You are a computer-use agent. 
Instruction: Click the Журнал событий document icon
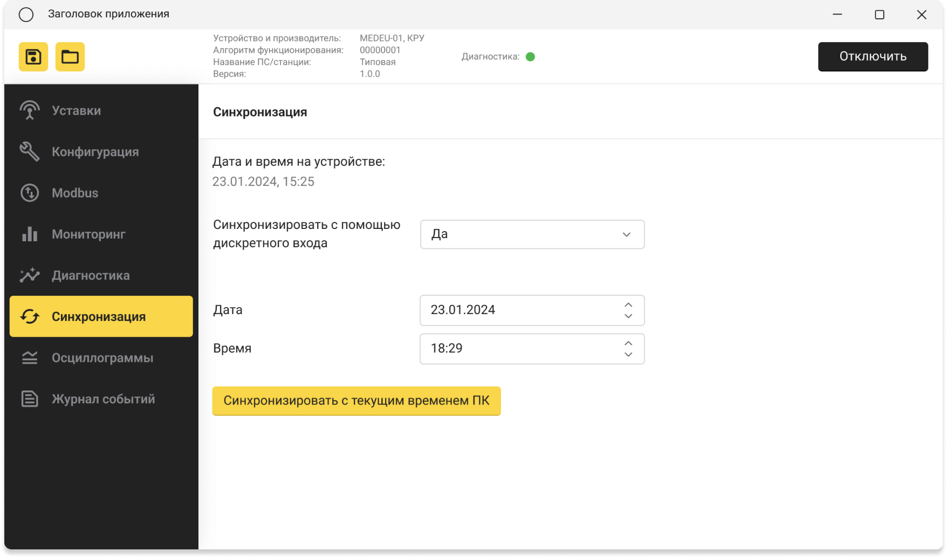tap(30, 399)
